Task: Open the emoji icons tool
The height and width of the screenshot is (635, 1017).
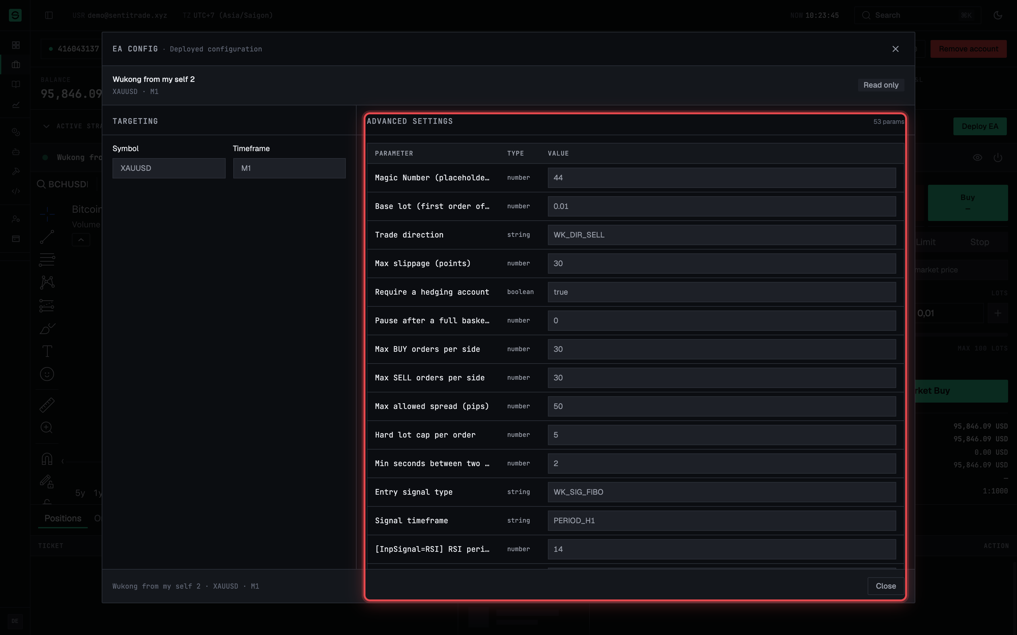Action: [x=47, y=374]
